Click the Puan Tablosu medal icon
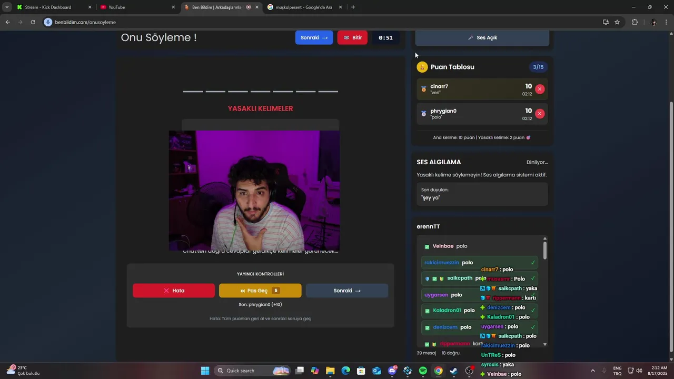 pyautogui.click(x=422, y=67)
